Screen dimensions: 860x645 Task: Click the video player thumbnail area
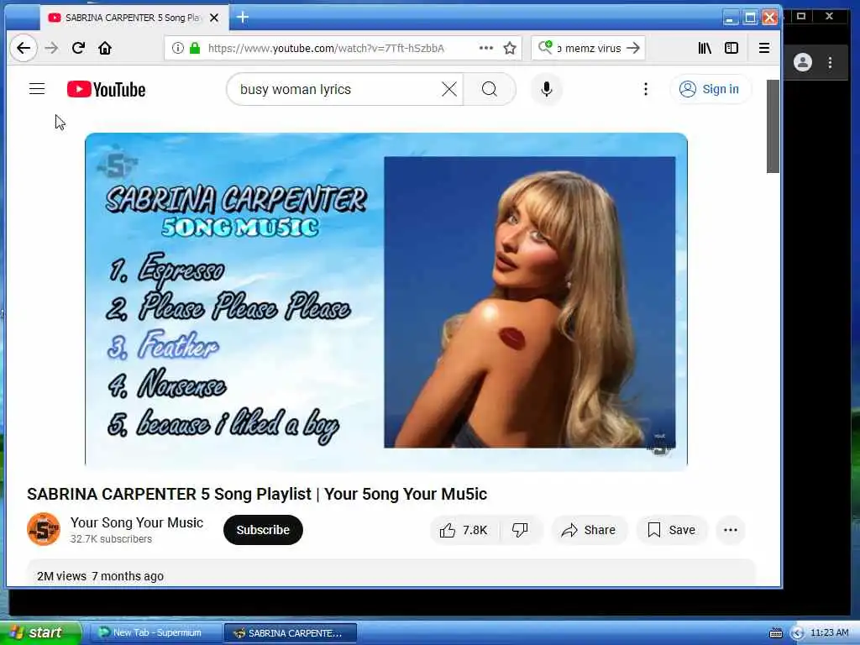386,302
